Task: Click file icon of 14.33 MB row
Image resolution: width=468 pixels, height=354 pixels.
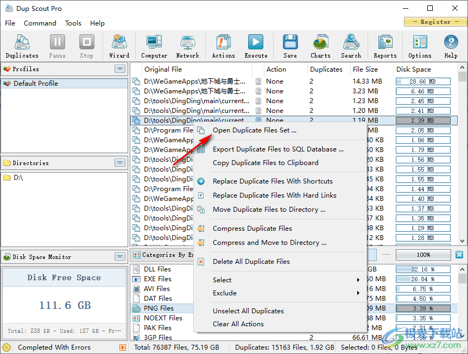Action: click(136, 81)
